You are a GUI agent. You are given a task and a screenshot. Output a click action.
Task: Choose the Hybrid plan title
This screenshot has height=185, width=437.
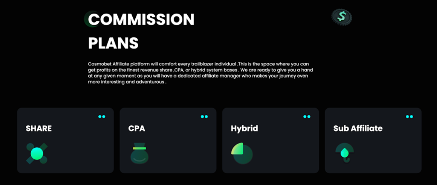[x=244, y=128]
